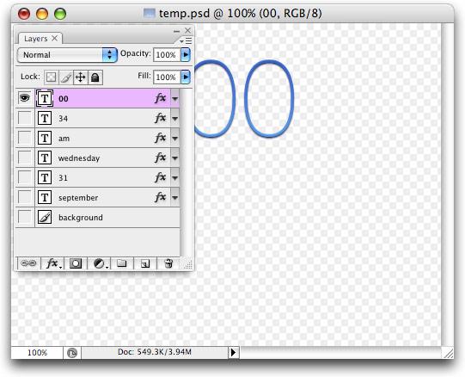Open the Normal blend mode dropdown
Viewport: 465px width, 377px height.
pos(67,55)
